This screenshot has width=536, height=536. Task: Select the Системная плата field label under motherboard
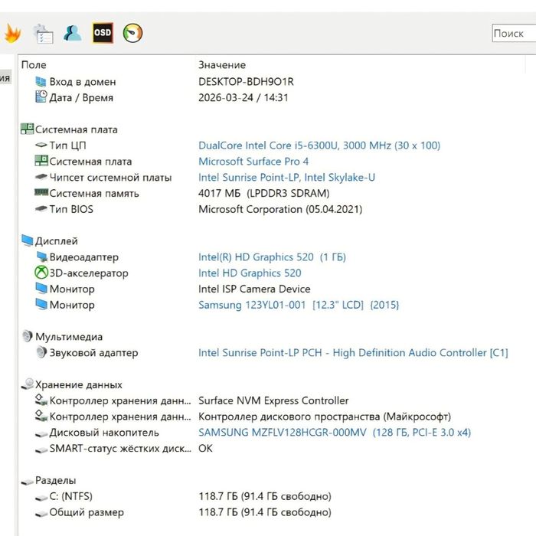pos(90,162)
